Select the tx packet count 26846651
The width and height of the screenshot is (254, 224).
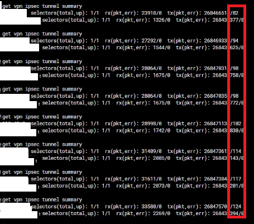coord(215,13)
